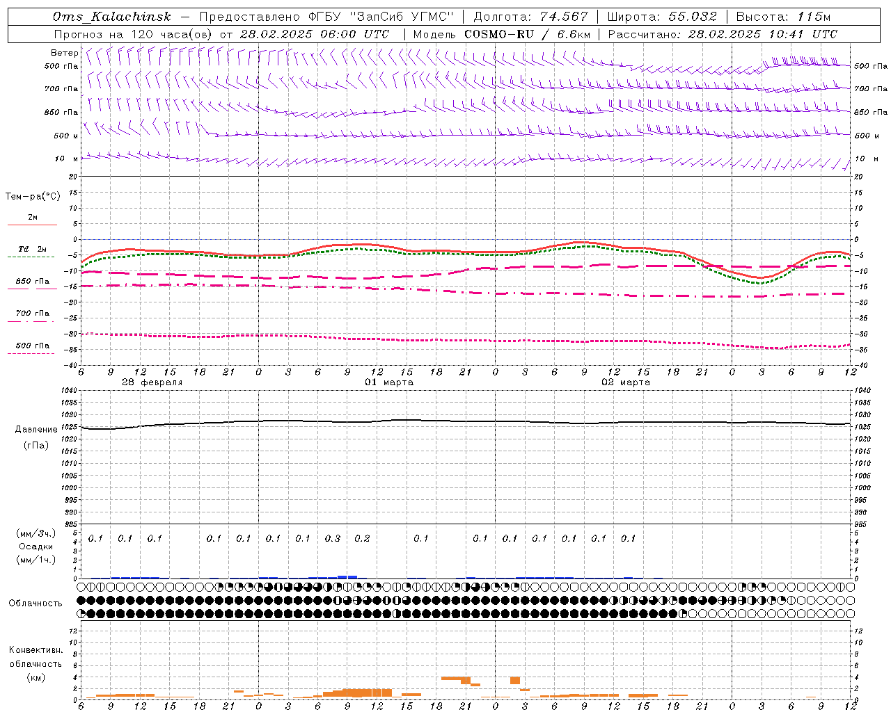
Task: Select the text 'Предоставлено ФГБУ "ЗапСиб УГМС"'
Action: coord(326,17)
